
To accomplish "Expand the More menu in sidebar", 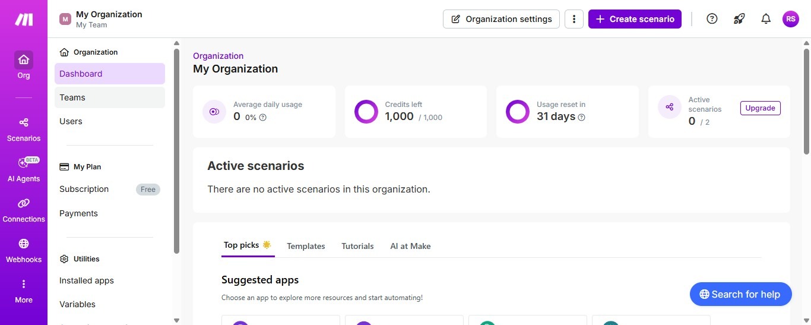I will 24,291.
